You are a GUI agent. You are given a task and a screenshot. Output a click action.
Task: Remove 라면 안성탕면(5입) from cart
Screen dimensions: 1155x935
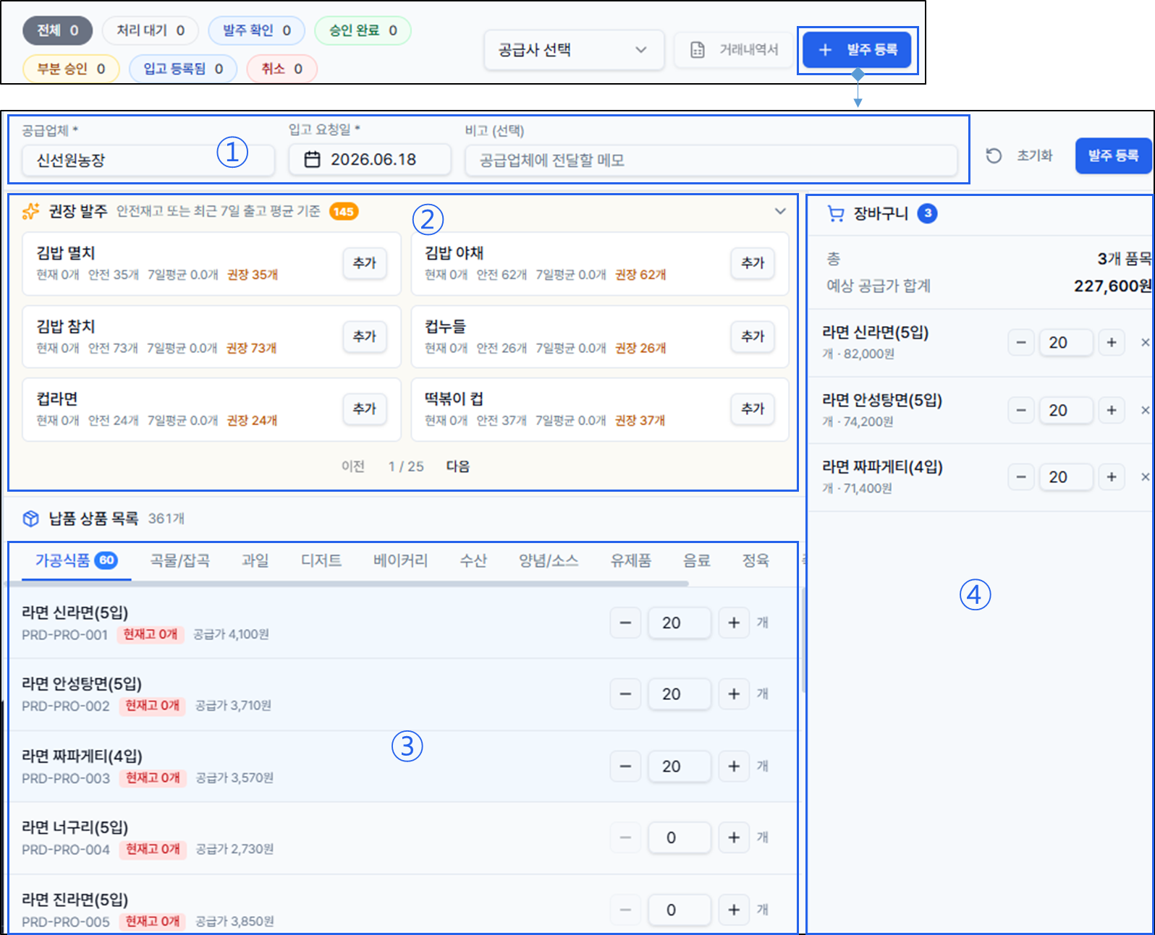click(1145, 410)
